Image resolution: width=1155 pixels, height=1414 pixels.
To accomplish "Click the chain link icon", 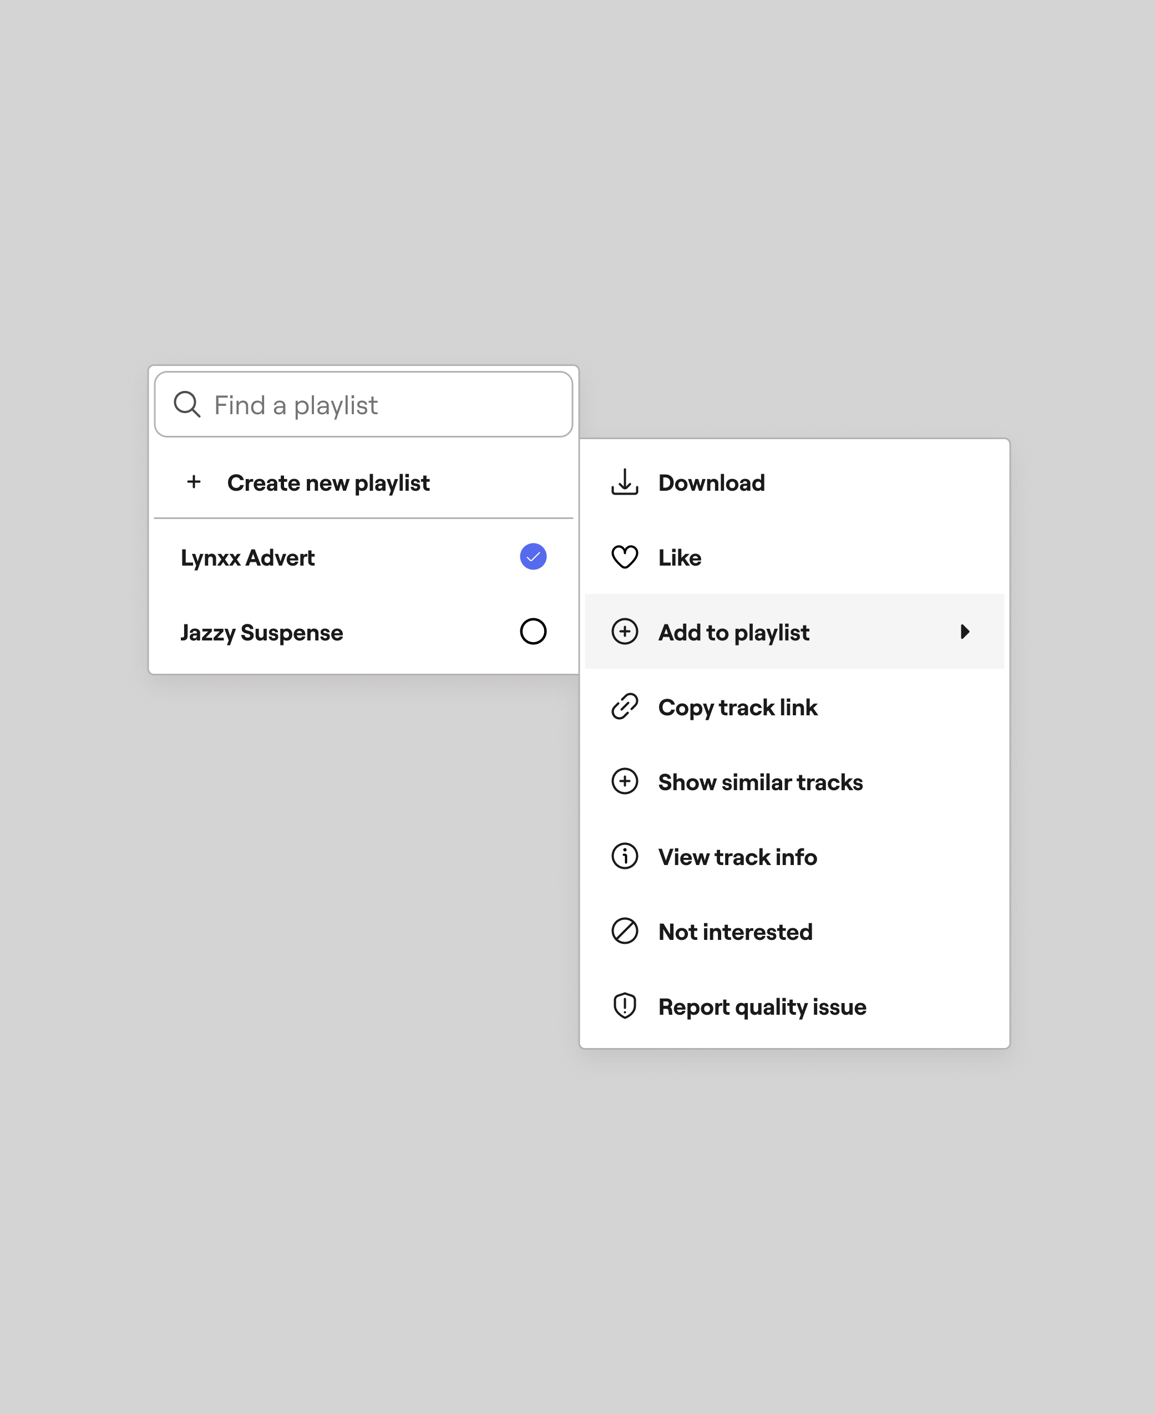I will coord(624,706).
